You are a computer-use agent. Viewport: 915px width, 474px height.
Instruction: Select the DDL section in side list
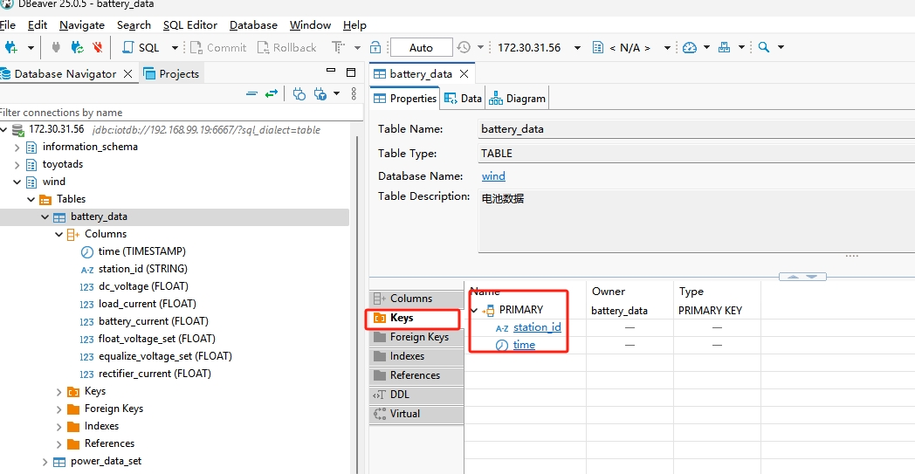pos(399,395)
